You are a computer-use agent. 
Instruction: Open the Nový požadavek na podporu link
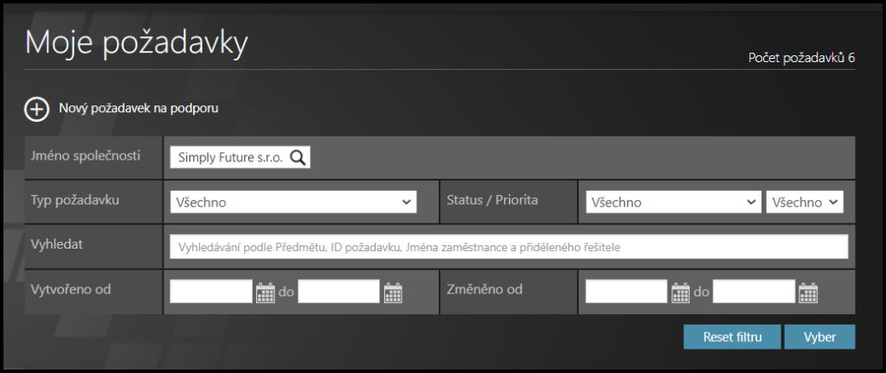click(138, 109)
